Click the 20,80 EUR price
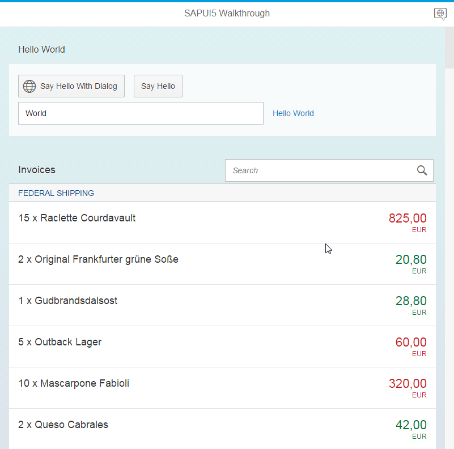Image resolution: width=454 pixels, height=449 pixels. point(411,260)
